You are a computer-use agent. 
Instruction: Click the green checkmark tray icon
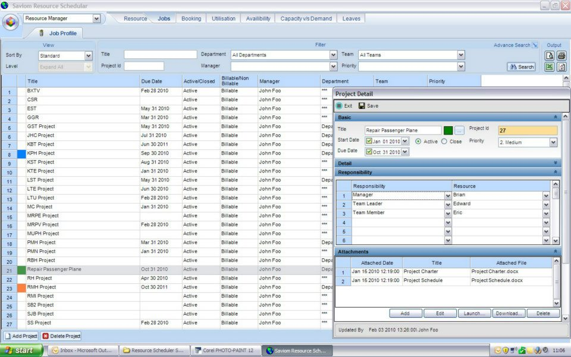click(522, 350)
